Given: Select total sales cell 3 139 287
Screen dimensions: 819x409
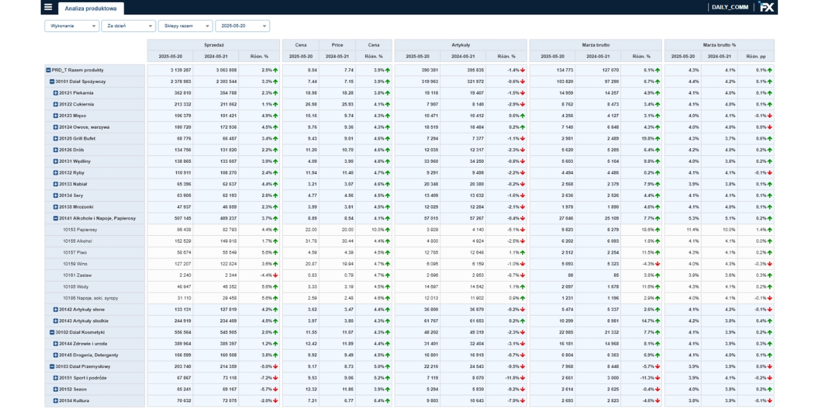Looking at the screenshot, I should [x=170, y=70].
